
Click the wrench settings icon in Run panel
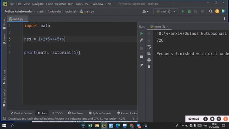(141, 40)
